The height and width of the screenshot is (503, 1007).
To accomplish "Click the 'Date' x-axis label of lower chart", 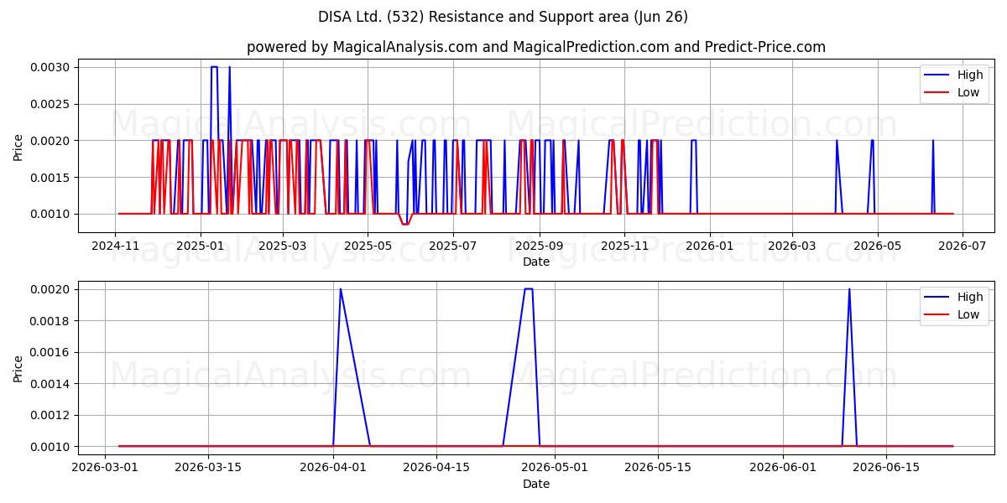I will 536,484.
